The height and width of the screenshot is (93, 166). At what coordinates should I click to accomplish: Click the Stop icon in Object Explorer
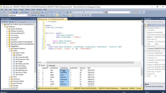coord(16,22)
